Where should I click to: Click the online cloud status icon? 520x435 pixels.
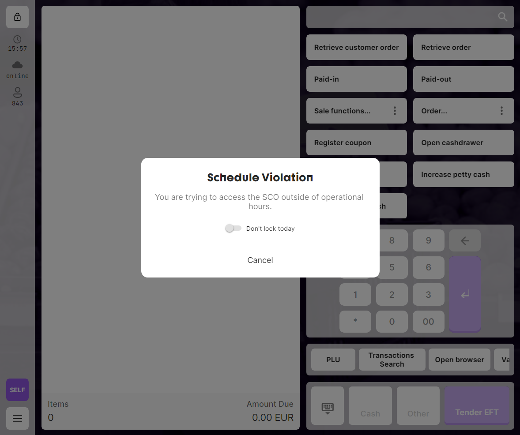pyautogui.click(x=17, y=65)
